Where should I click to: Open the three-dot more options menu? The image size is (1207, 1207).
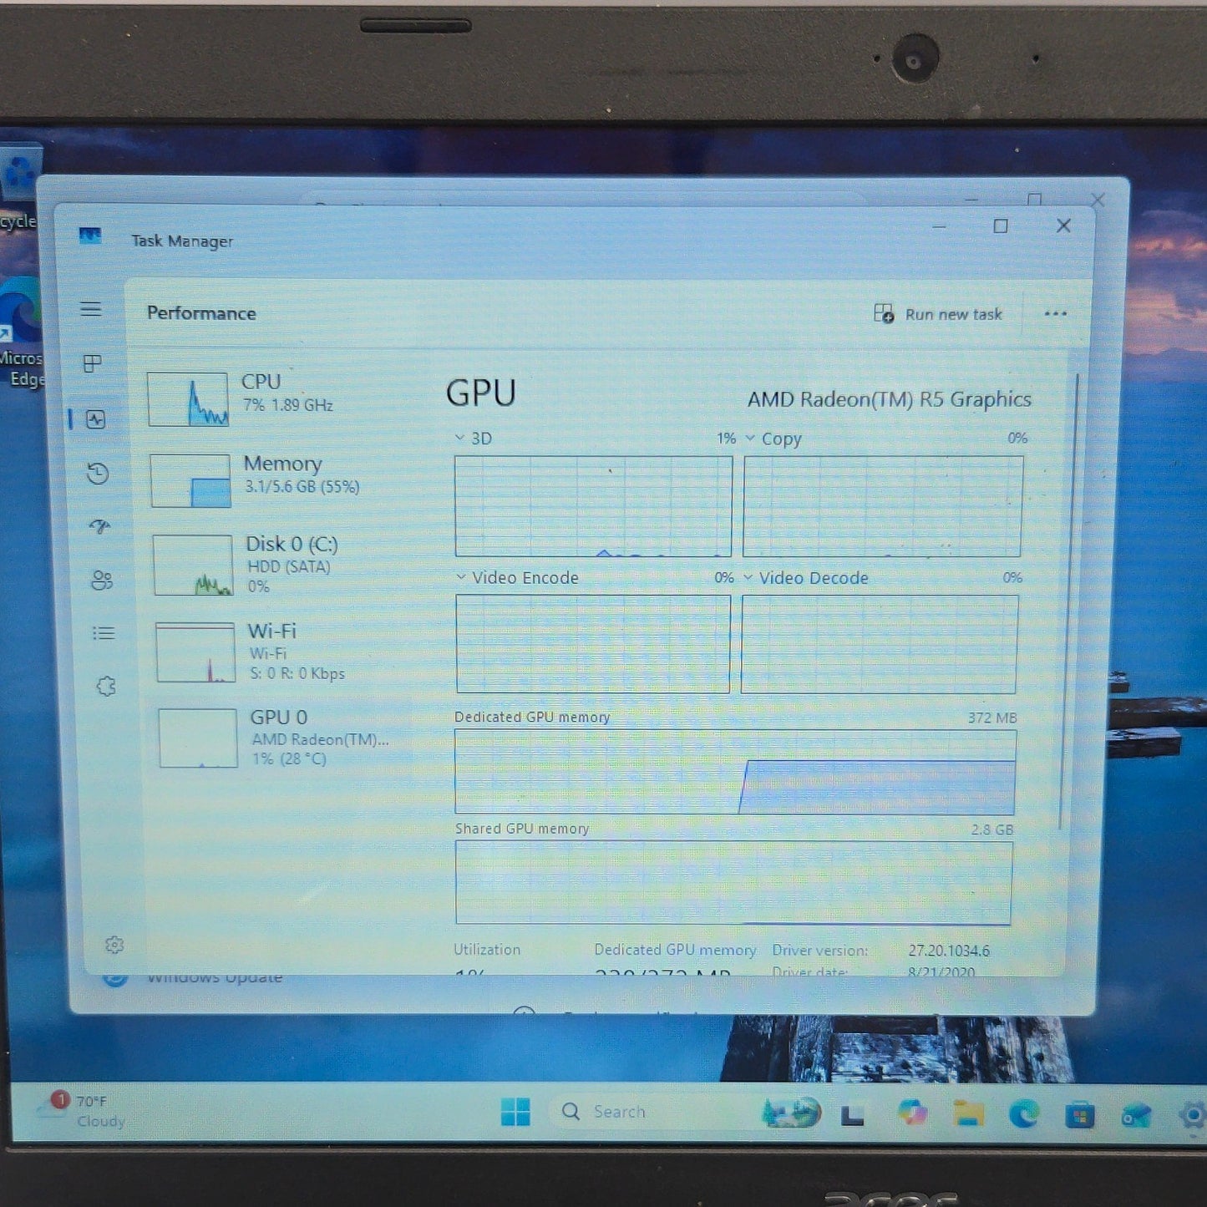click(x=1055, y=314)
